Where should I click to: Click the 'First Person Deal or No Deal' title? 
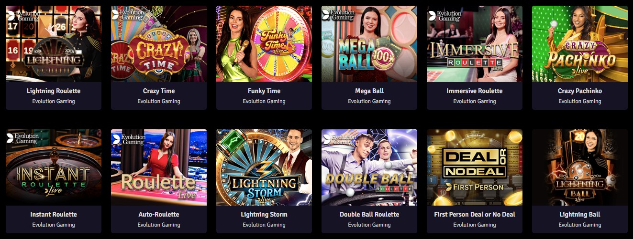pos(475,214)
